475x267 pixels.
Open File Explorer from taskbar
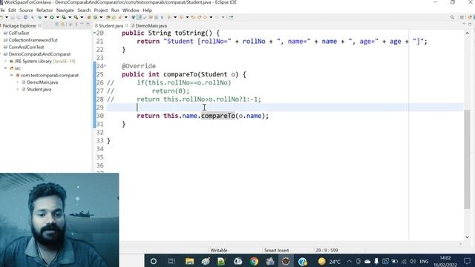click(x=190, y=261)
